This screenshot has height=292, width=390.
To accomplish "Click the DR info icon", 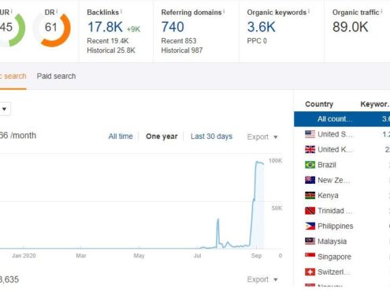I will tap(57, 11).
